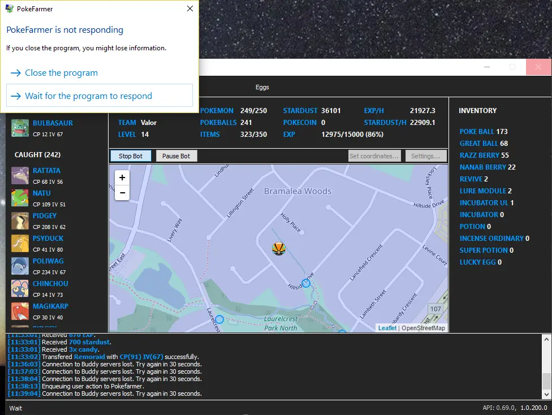Click the player Pokeball marker on map
The height and width of the screenshot is (415, 552).
coord(279,249)
